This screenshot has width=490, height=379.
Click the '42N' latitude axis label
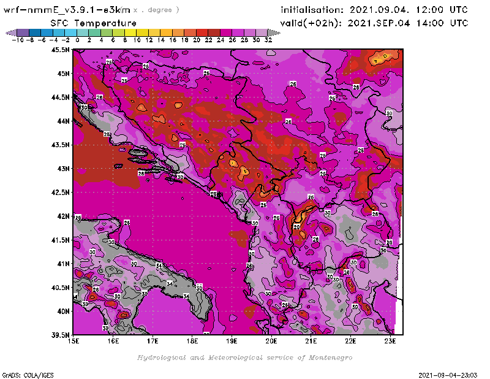[63, 216]
